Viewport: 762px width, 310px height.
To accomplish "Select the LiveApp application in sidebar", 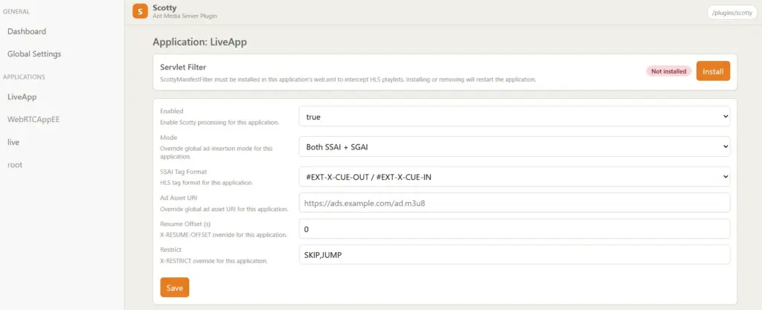I will click(22, 97).
